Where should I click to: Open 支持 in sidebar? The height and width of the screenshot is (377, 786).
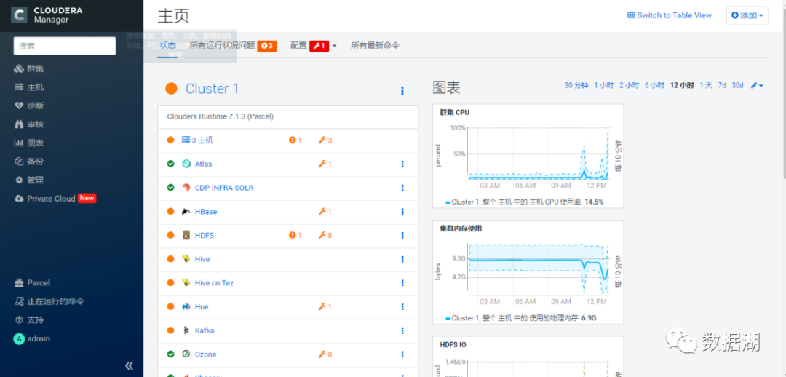pyautogui.click(x=29, y=320)
